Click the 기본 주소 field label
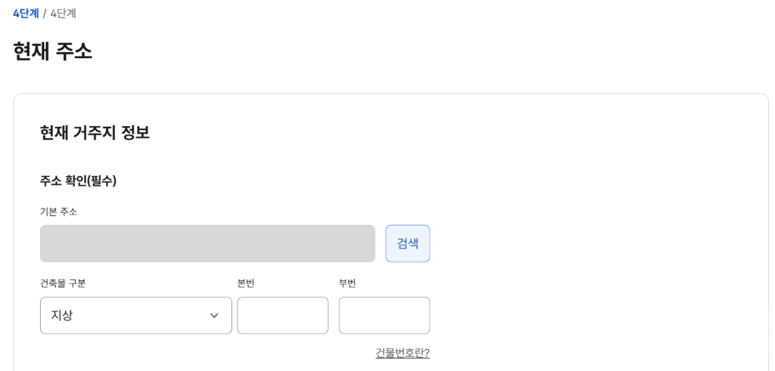Image resolution: width=775 pixels, height=371 pixels. point(58,212)
